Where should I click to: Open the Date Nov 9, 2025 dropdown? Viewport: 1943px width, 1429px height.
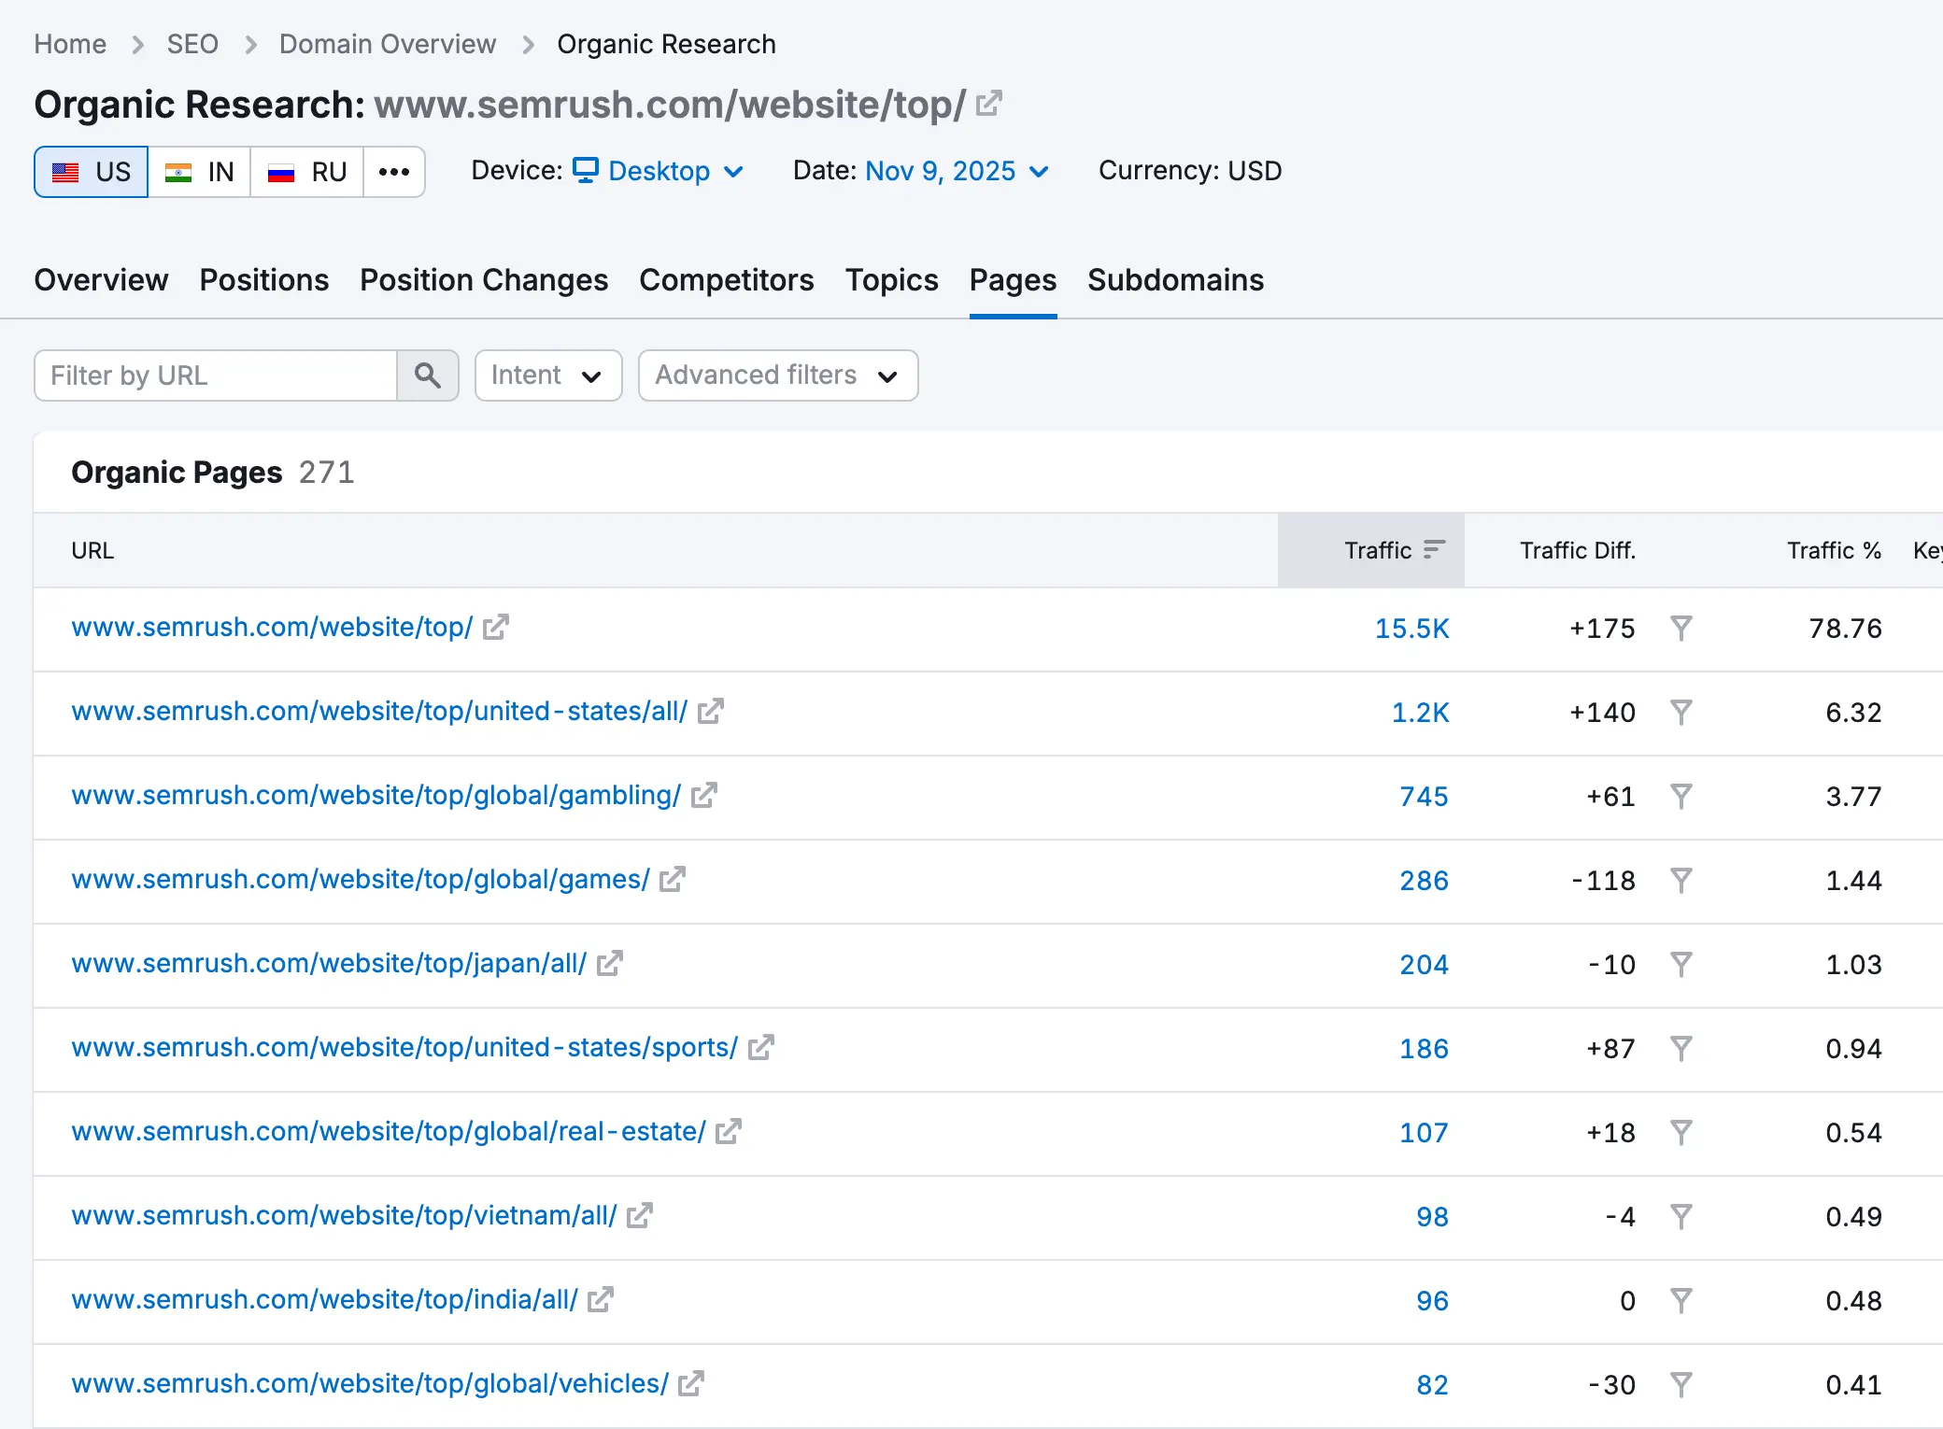click(957, 171)
